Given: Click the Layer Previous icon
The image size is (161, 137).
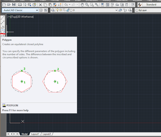Looking at the screenshot, I should coord(125,10).
